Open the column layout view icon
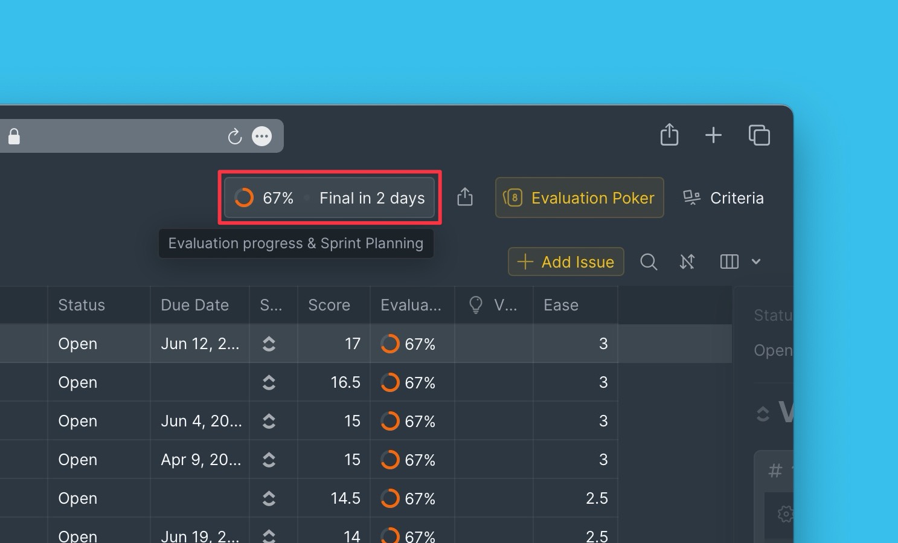 tap(728, 262)
